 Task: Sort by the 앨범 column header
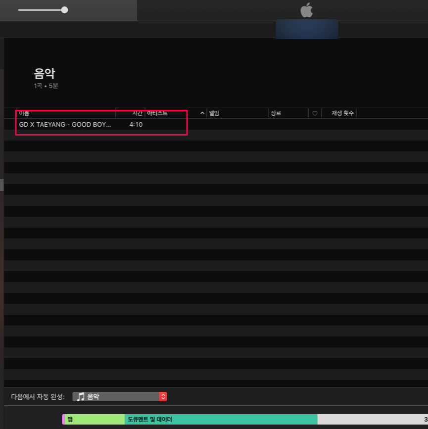(x=214, y=113)
